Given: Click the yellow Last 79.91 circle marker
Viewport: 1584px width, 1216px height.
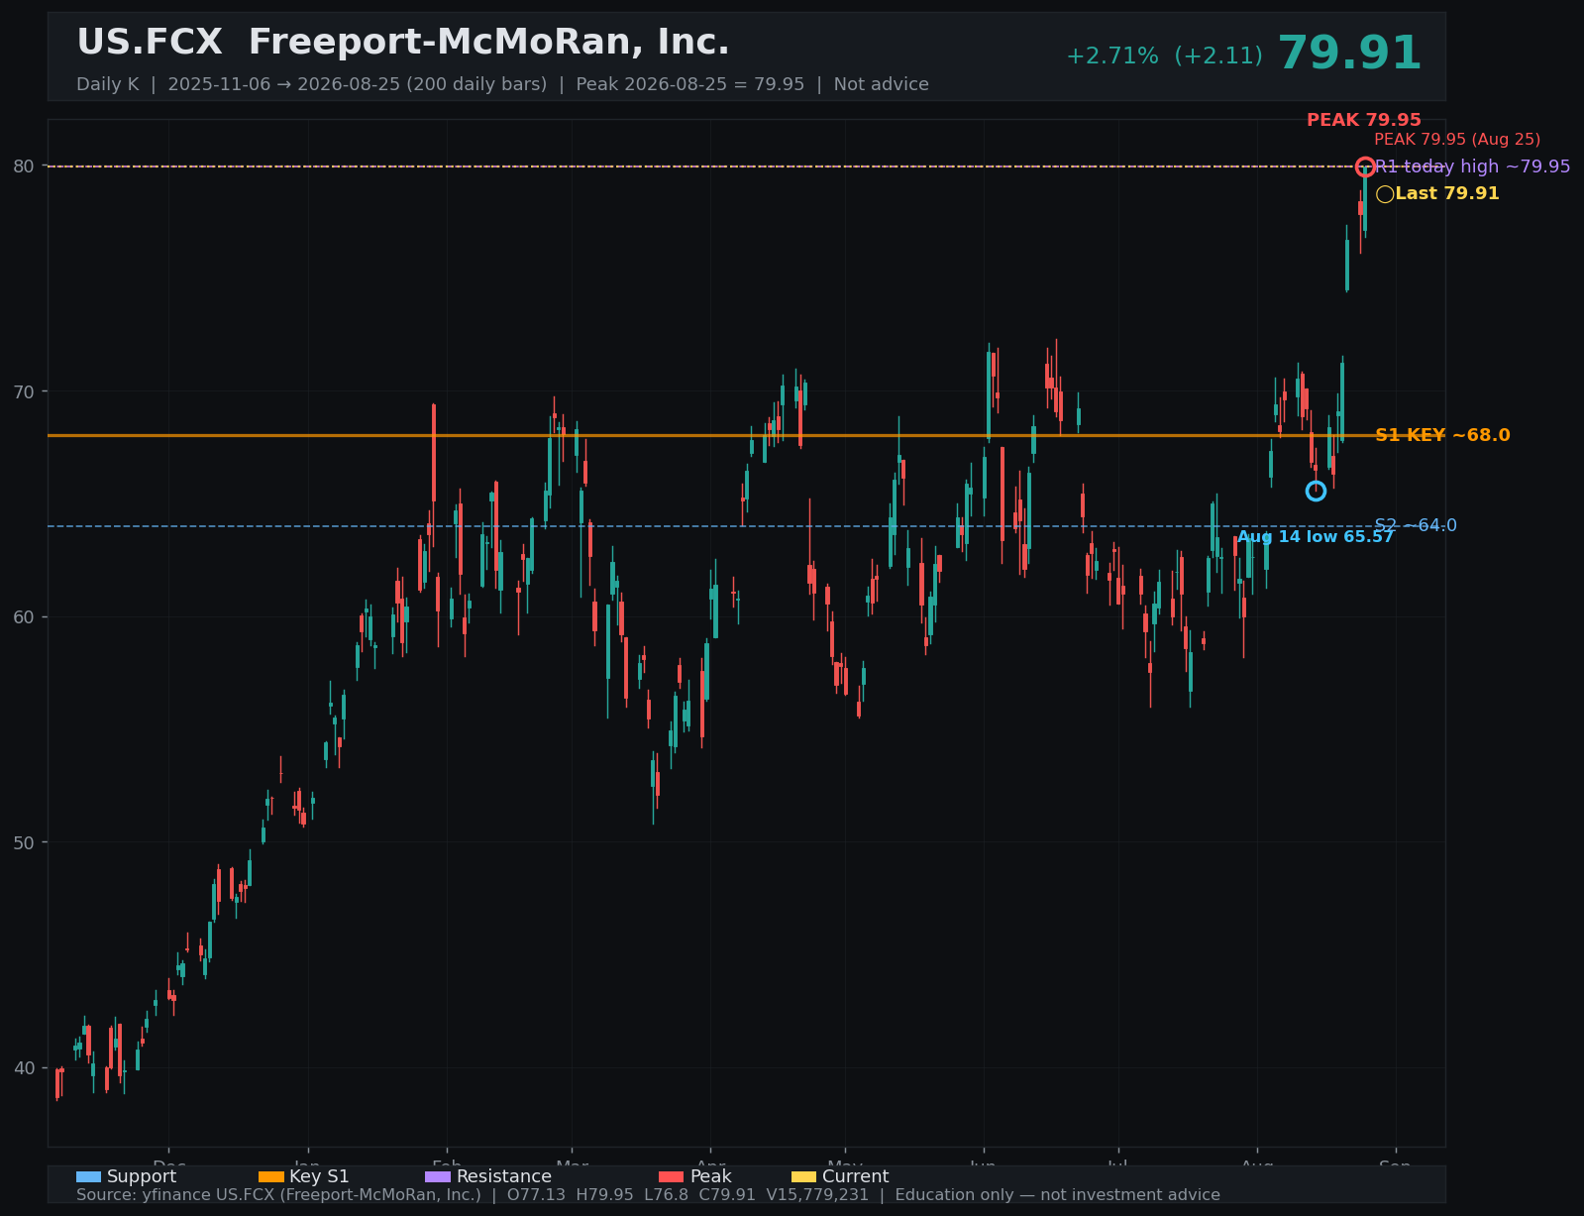Looking at the screenshot, I should (1385, 194).
